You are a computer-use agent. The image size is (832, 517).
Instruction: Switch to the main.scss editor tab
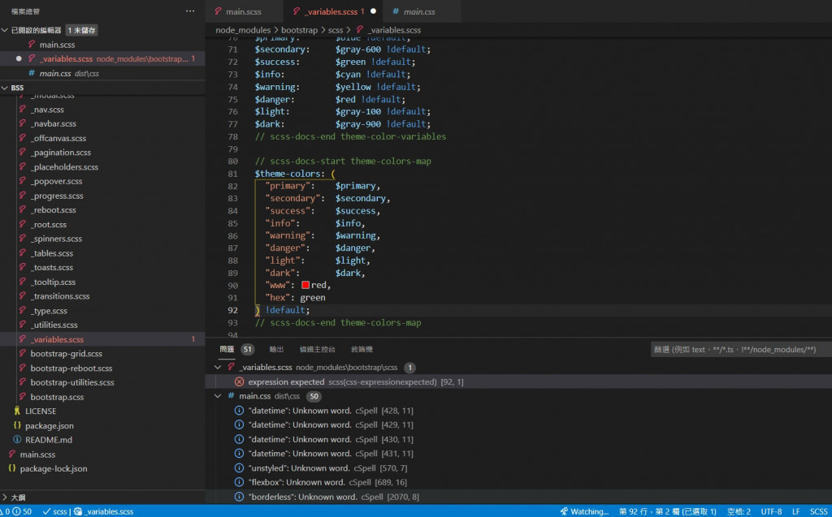pyautogui.click(x=244, y=11)
